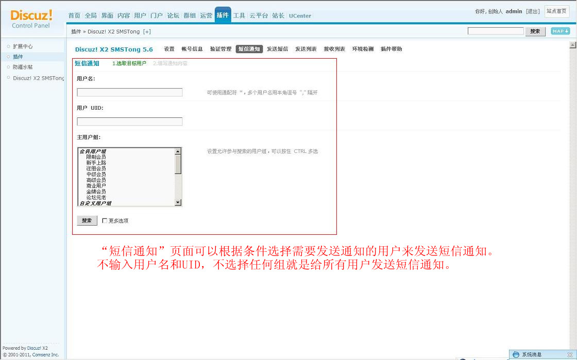This screenshot has height=360, width=577.
Task: Open the 站长 top menu
Action: click(x=278, y=15)
